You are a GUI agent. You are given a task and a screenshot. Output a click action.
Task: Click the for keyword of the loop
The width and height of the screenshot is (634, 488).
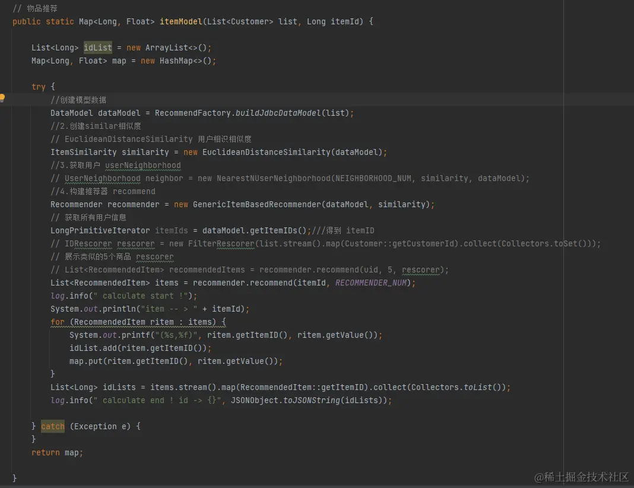coord(58,322)
